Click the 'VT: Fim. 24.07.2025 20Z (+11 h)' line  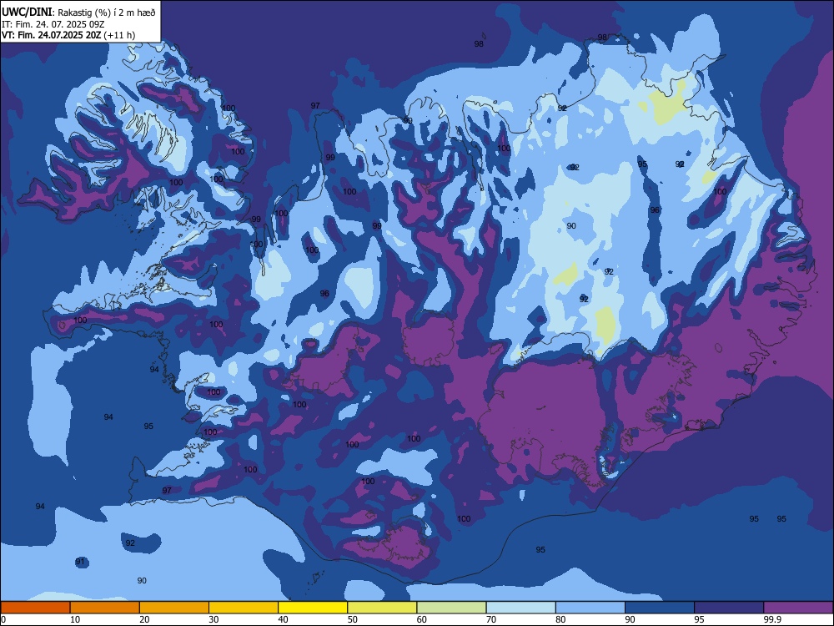click(68, 35)
